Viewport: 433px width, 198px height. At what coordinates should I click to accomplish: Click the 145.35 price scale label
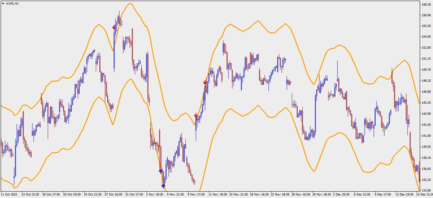[x=425, y=103]
